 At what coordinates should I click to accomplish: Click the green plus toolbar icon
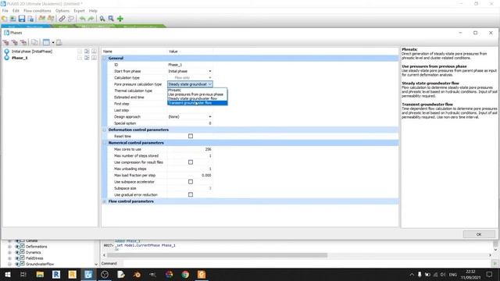120,19
